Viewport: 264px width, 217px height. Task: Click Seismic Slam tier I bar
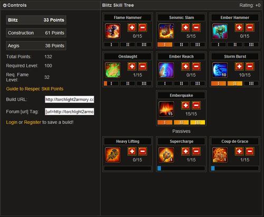(x=165, y=44)
